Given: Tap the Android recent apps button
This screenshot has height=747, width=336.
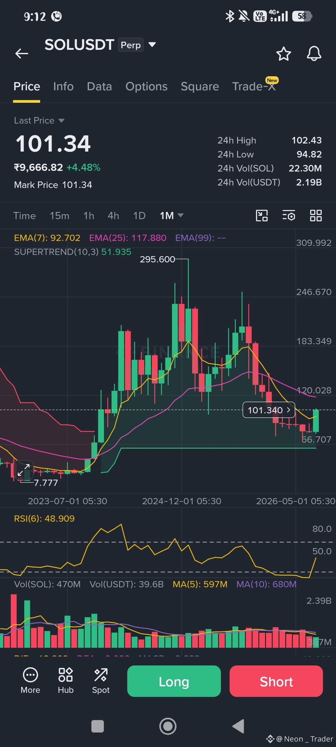Looking at the screenshot, I should (97, 726).
